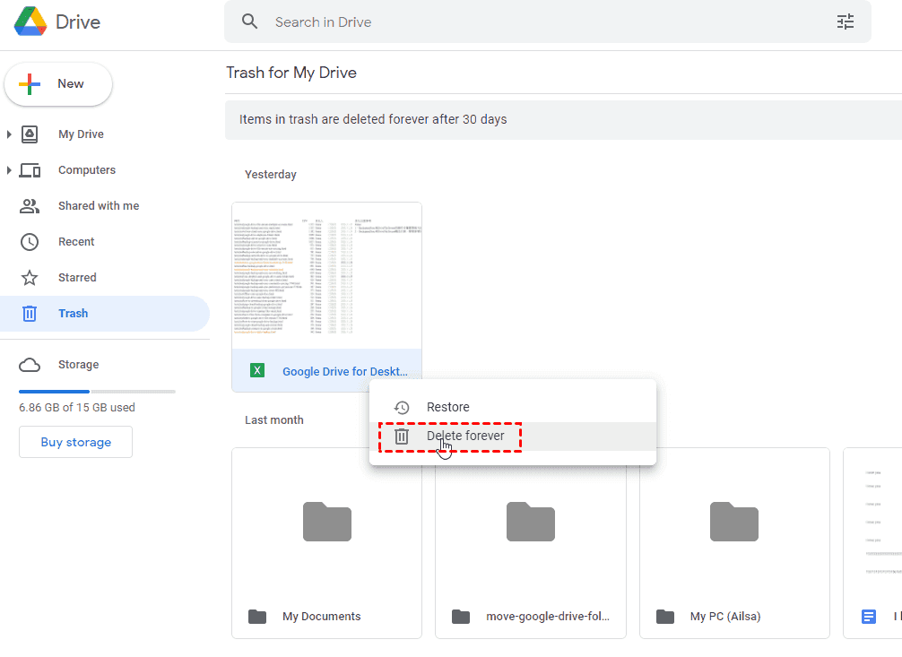Click the Buy storage button
The height and width of the screenshot is (657, 902).
[75, 441]
